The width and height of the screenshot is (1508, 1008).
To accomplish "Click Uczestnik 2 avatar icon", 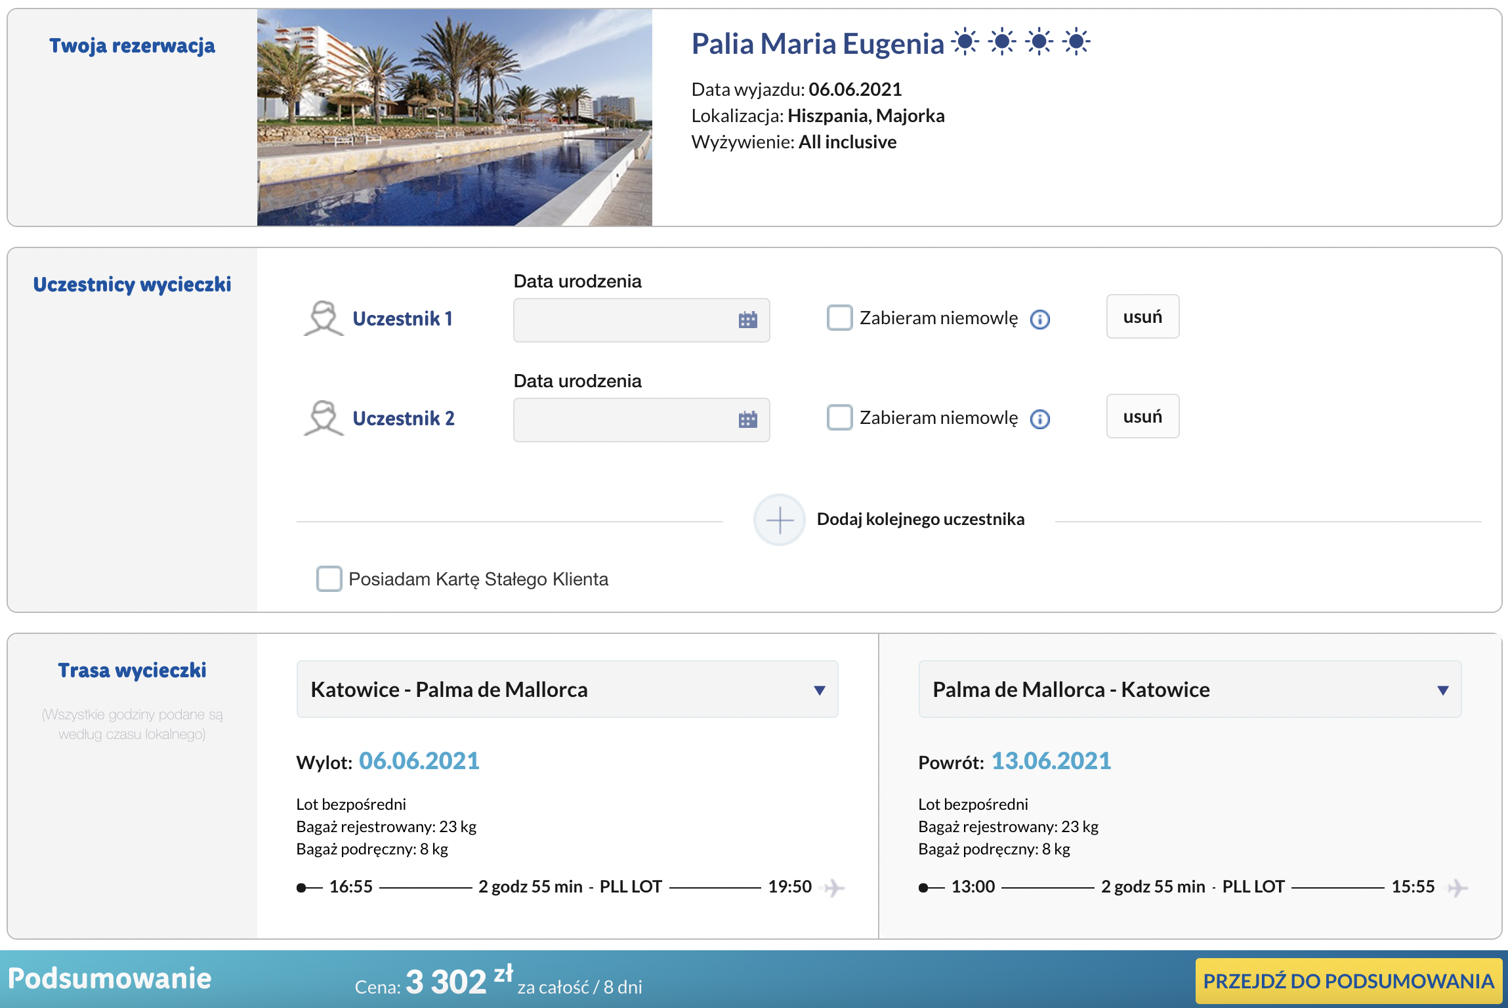I will (x=324, y=419).
